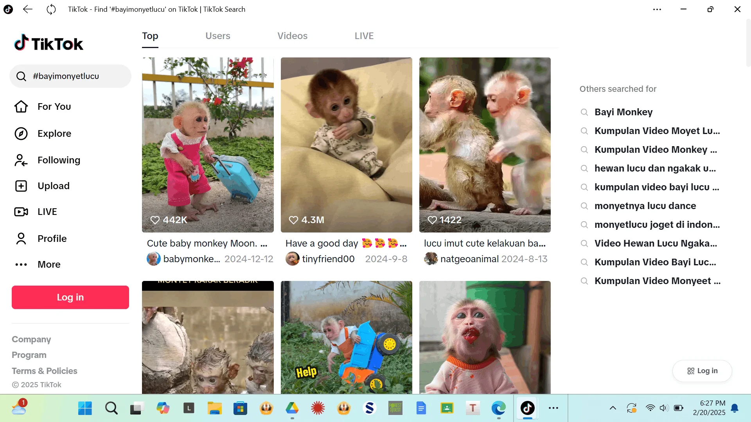751x422 pixels.
Task: Open Google Drive from taskbar
Action: click(292, 408)
